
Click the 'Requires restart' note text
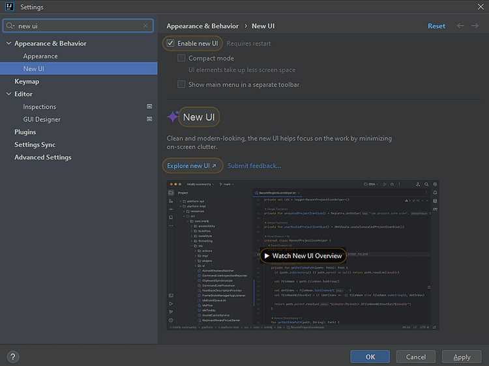click(249, 43)
